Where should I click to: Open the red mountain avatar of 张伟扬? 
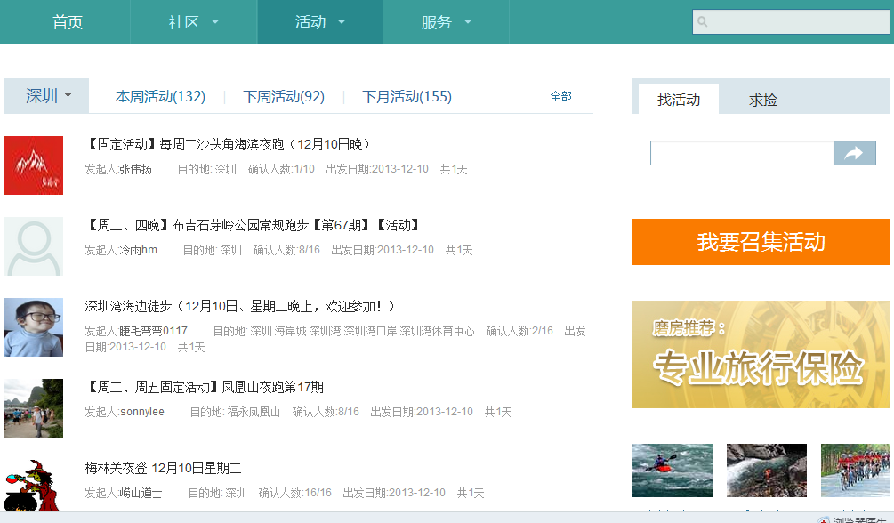pyautogui.click(x=34, y=165)
